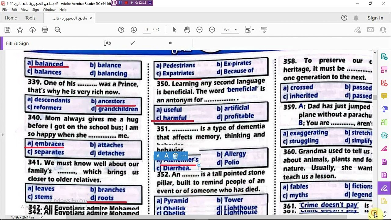The width and height of the screenshot is (391, 220).
Task: Open Create PDF in the right panel
Action: click(x=384, y=83)
